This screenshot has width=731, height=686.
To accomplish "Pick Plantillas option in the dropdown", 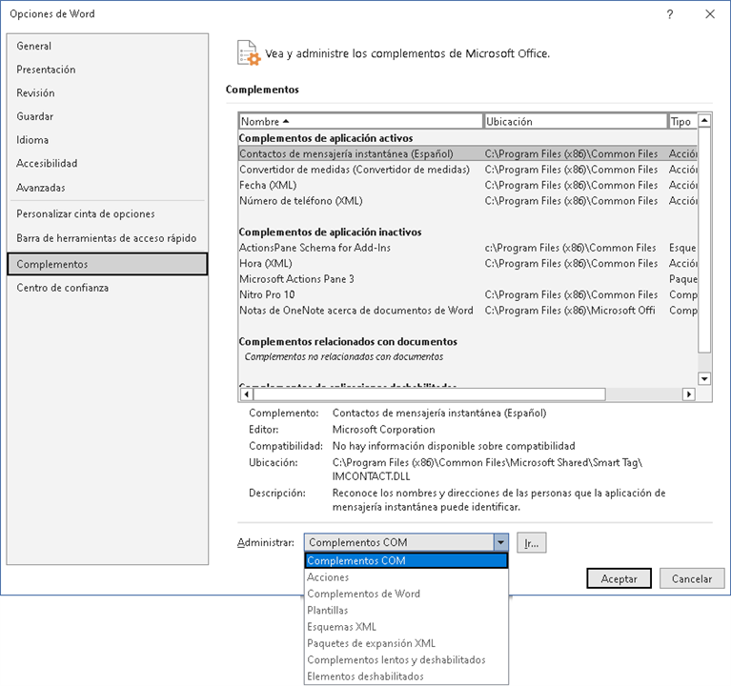I will point(328,610).
